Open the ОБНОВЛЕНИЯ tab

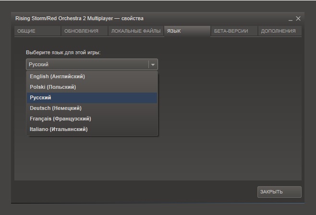coord(85,31)
